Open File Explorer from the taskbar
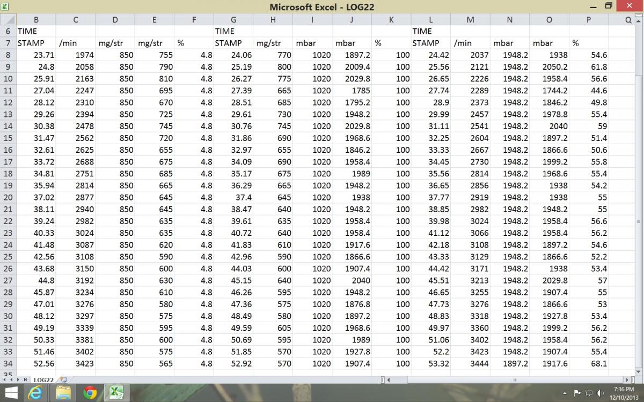Image resolution: width=644 pixels, height=402 pixels. coord(63,393)
